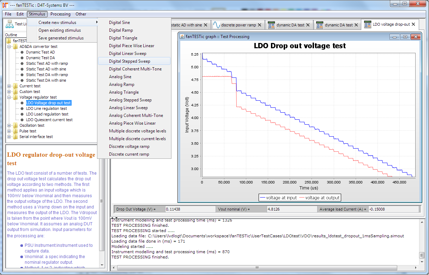Click the Serial interface test folder icon
The image size is (429, 275).
[x=16, y=137]
